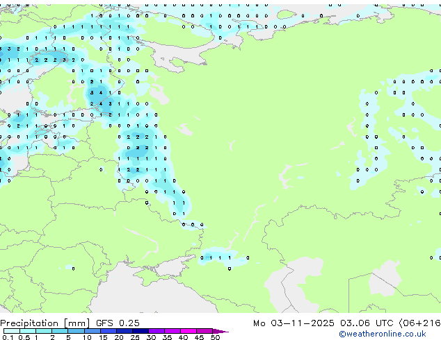Select the 15–20 mm legend swatch
441x340 pixels.
[x=108, y=331]
